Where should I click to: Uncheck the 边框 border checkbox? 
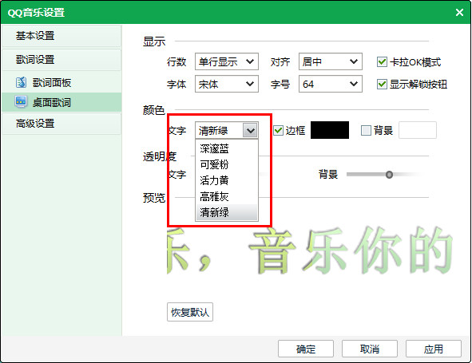point(278,130)
